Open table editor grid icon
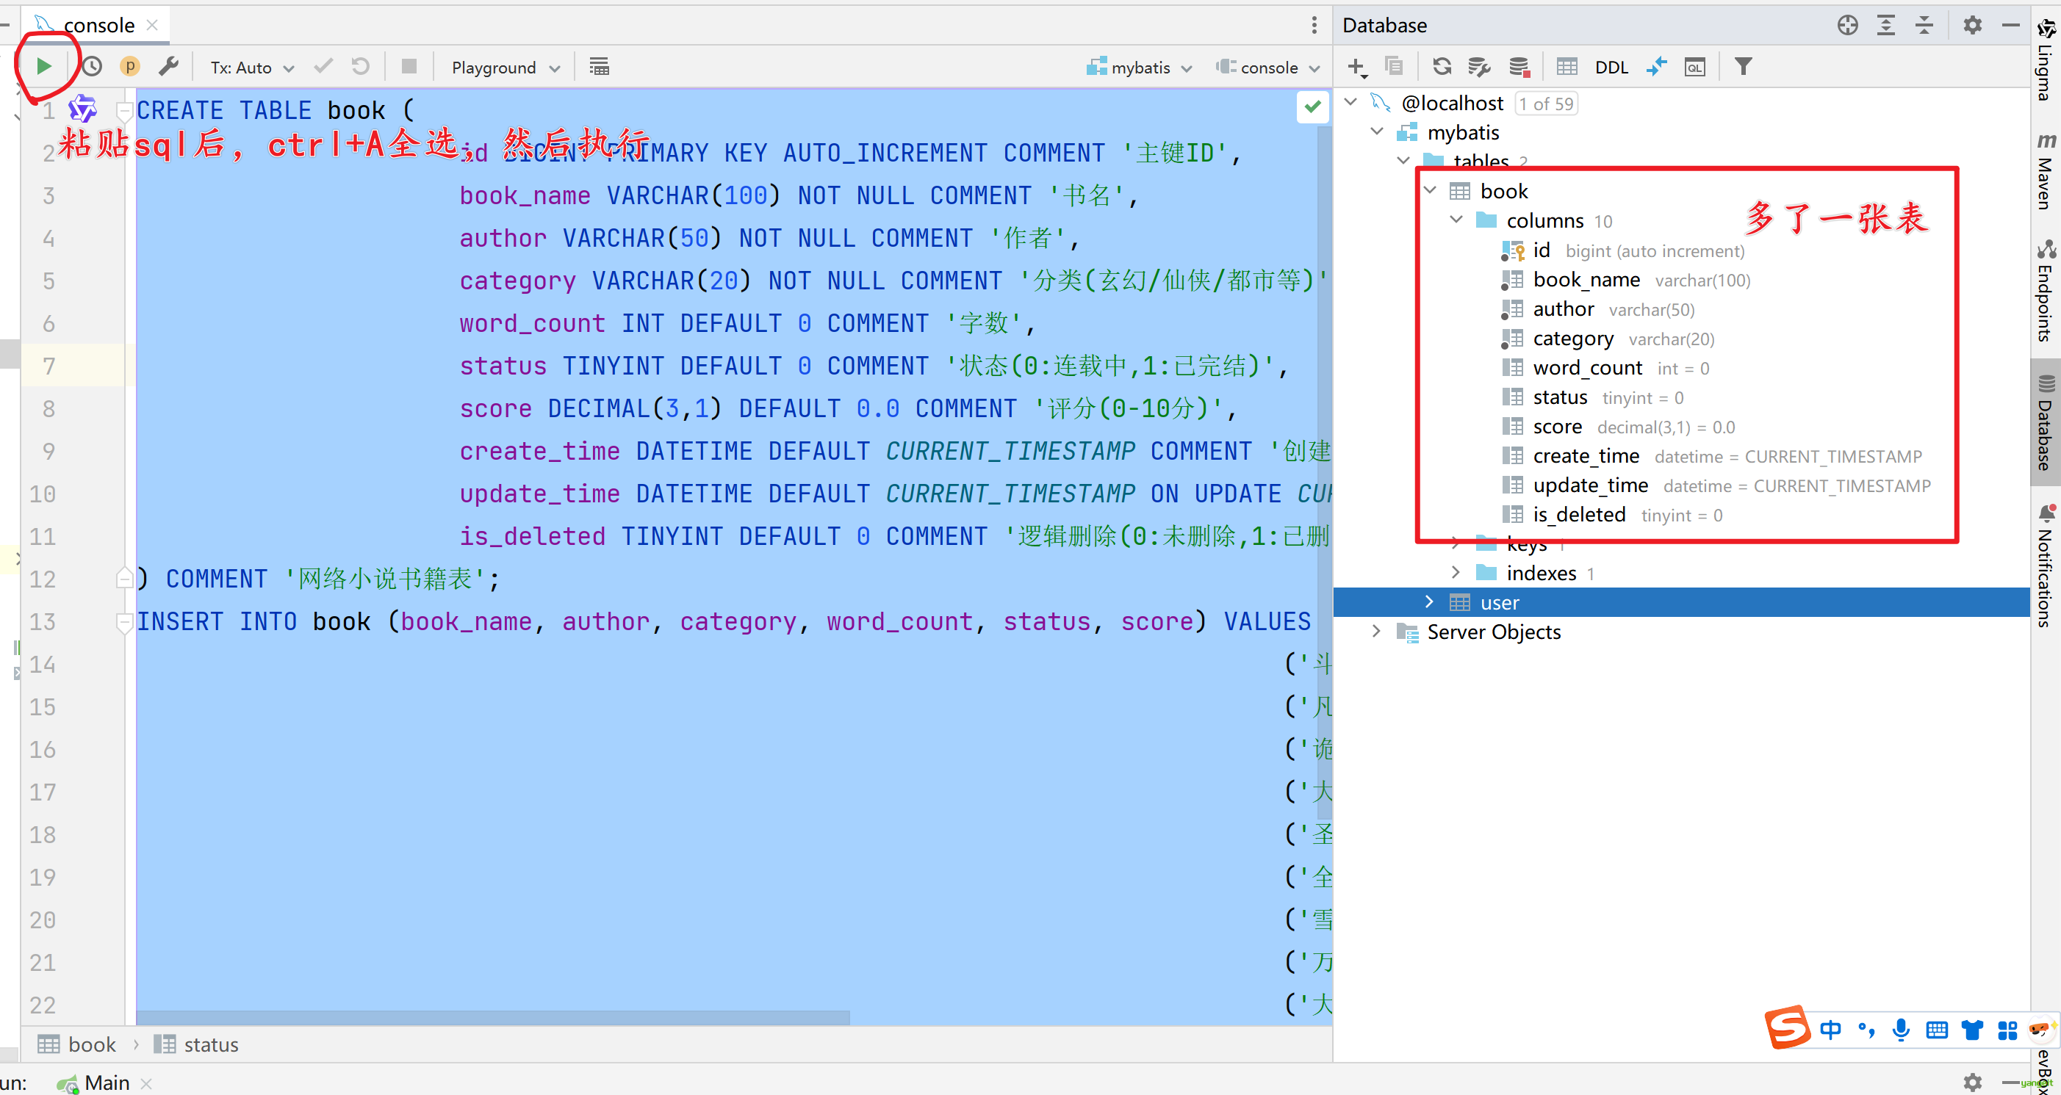 pos(1567,66)
